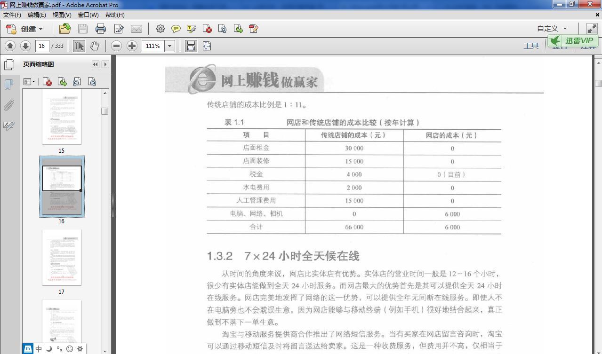Click the Delete pages toolbar icon
Viewport: 602px width, 354px height.
click(207, 29)
